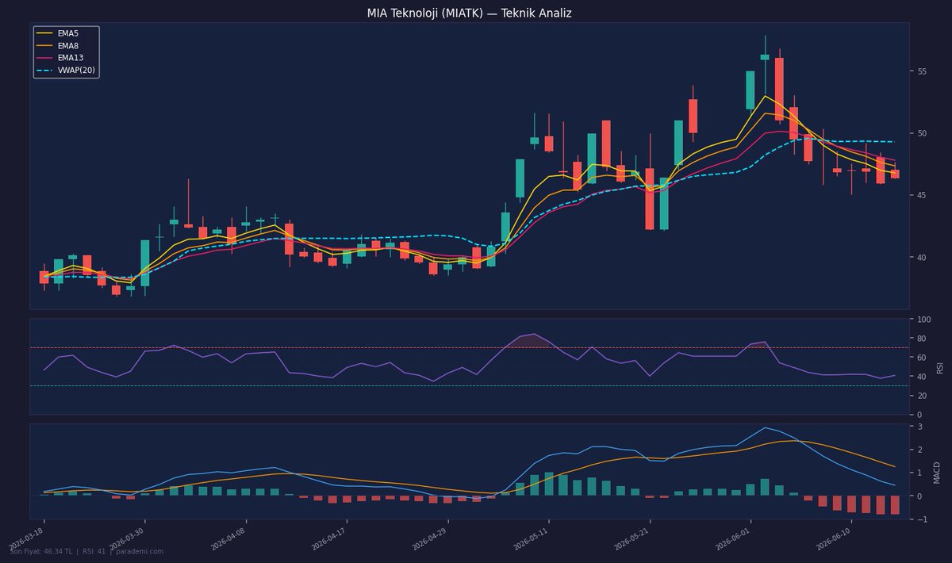Click the 3 tick on the MACD axis
Viewport: 952px width, 563px height.
(919, 427)
